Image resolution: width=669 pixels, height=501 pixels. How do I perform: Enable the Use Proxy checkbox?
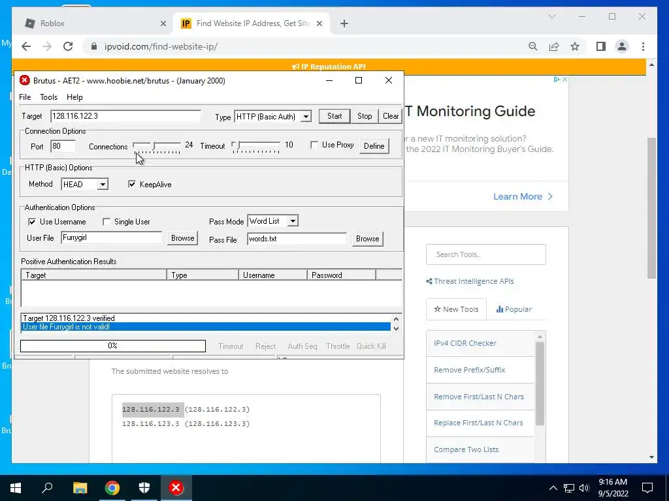[314, 145]
